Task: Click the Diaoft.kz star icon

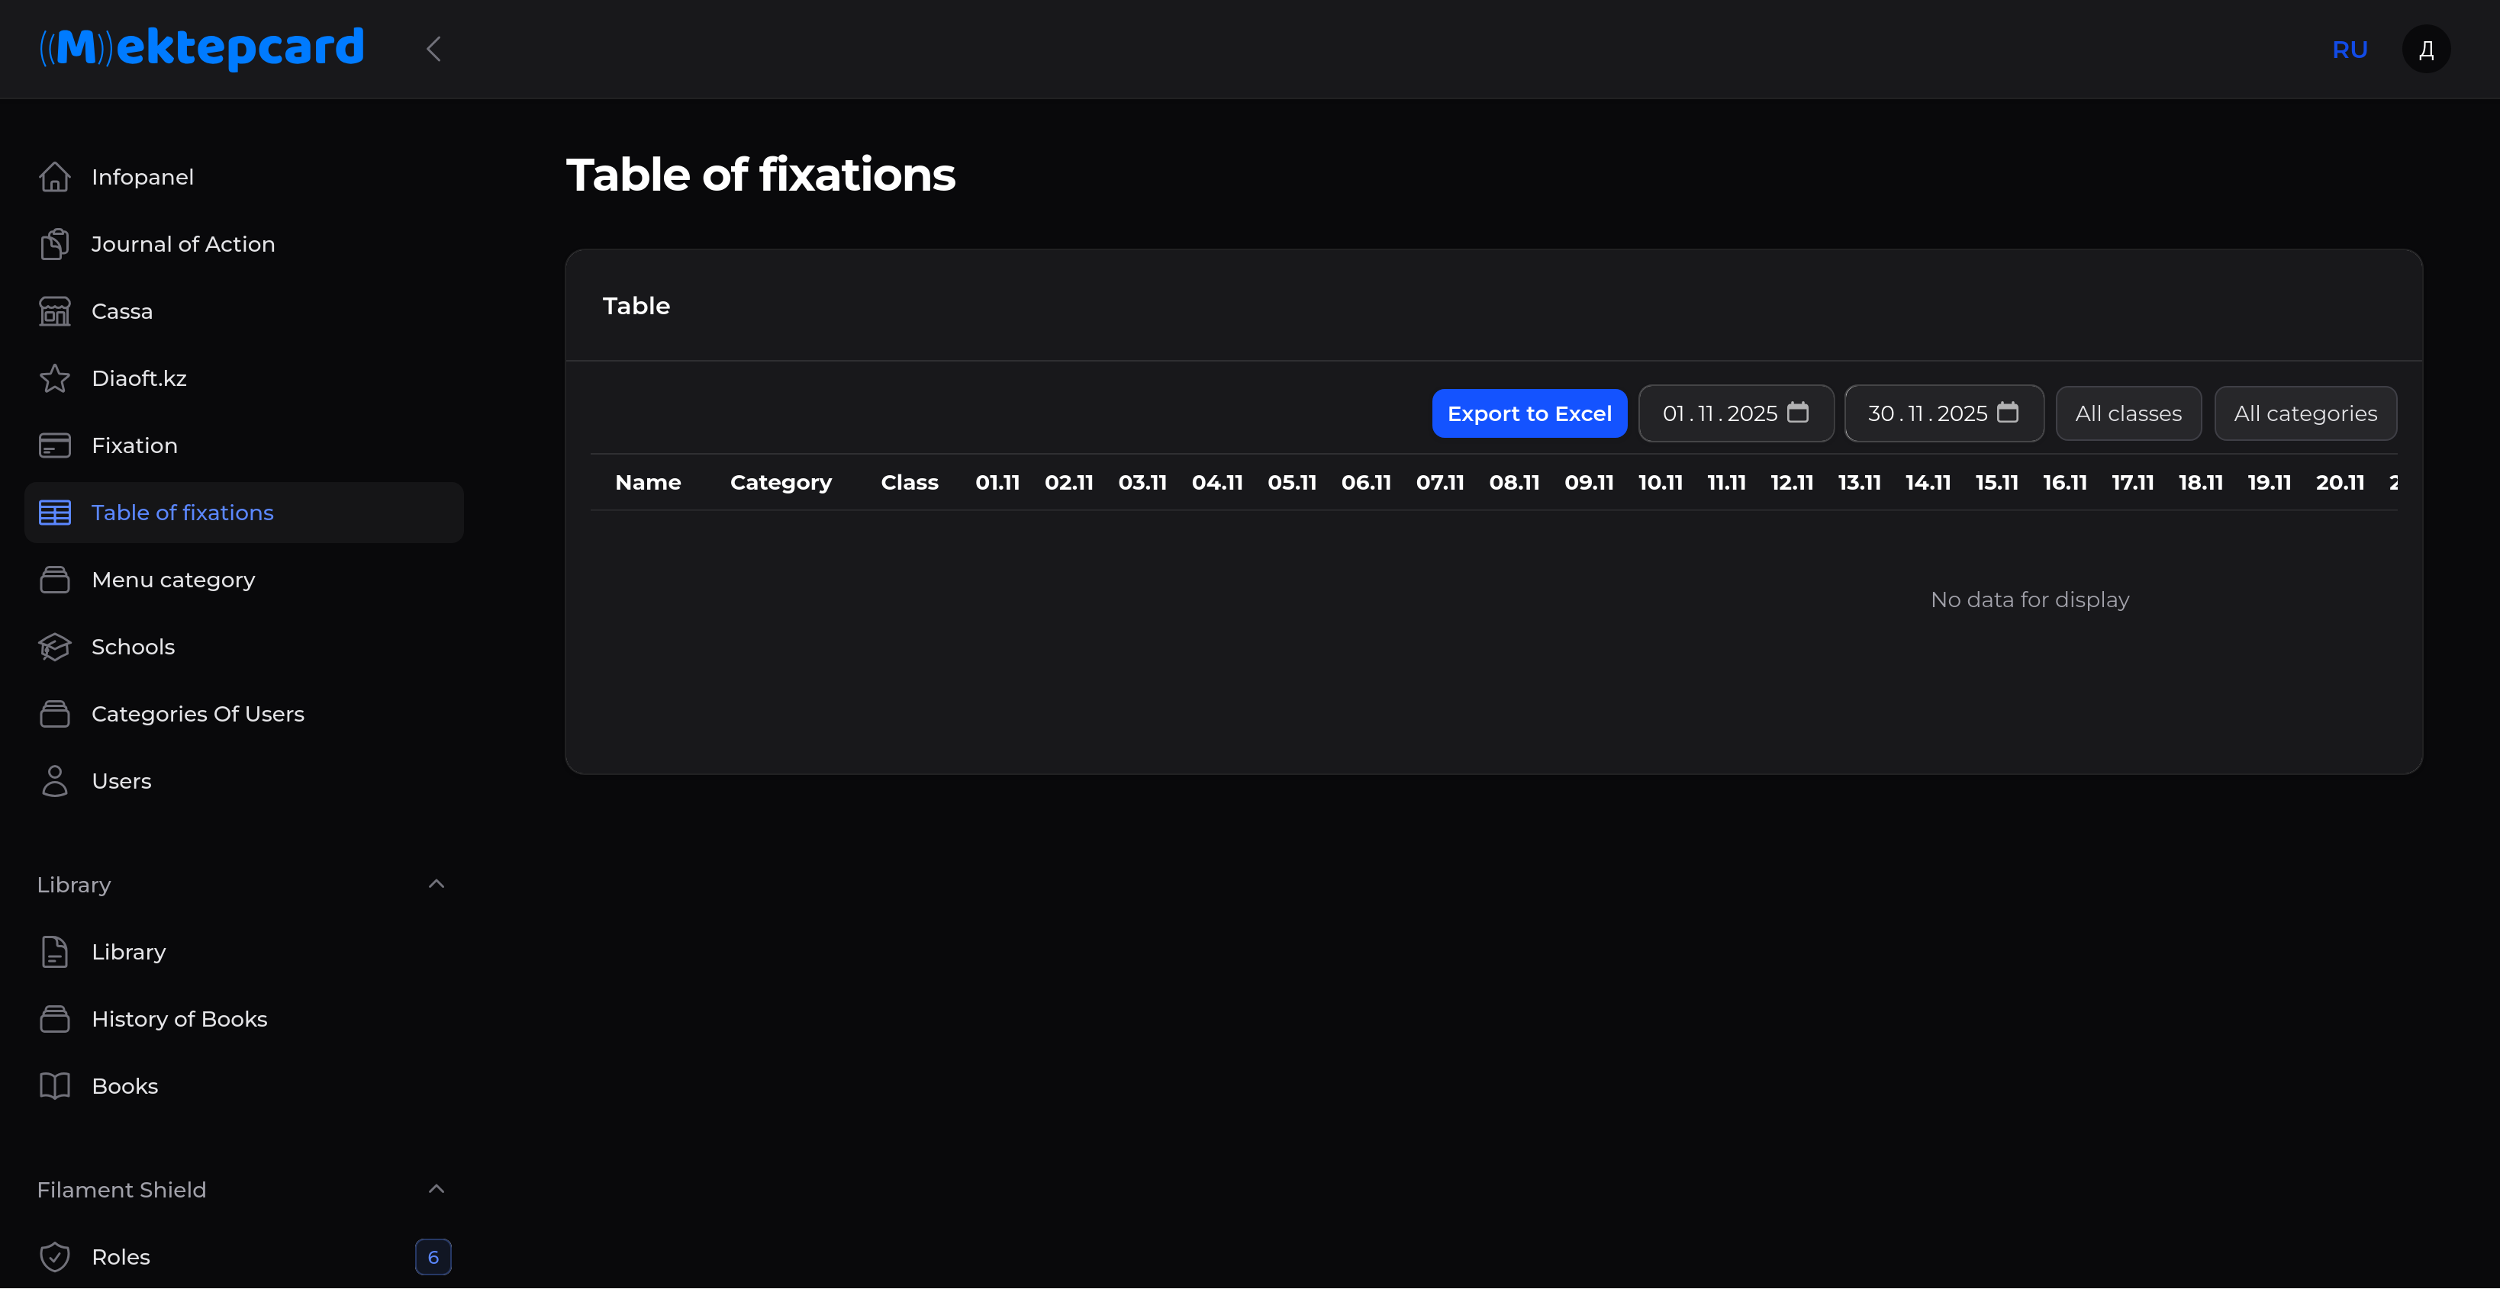Action: [54, 378]
